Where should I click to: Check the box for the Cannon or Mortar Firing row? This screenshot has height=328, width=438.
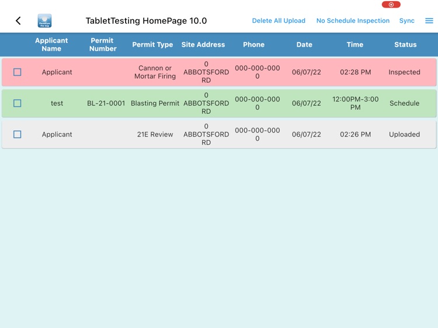(x=18, y=72)
